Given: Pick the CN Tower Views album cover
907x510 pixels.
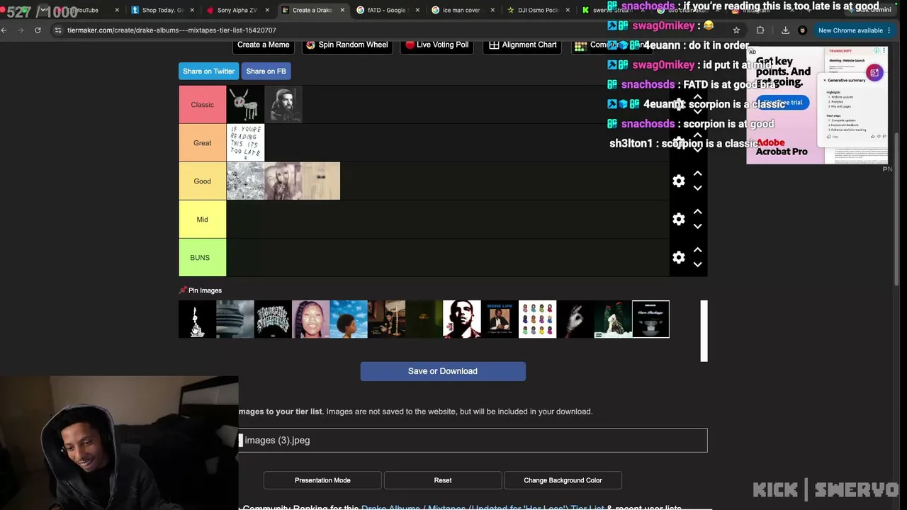Looking at the screenshot, I should (235, 319).
